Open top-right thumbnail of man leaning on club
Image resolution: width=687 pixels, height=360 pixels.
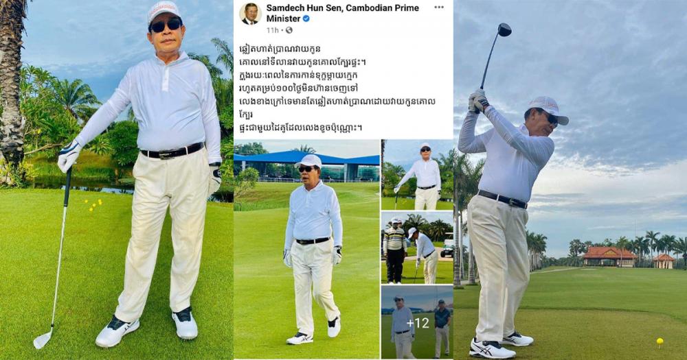[417, 175]
